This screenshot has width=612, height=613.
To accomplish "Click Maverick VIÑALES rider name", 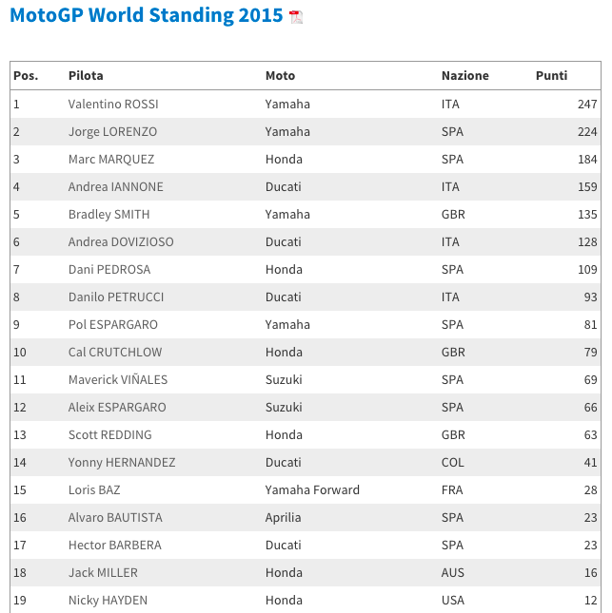I will (117, 380).
